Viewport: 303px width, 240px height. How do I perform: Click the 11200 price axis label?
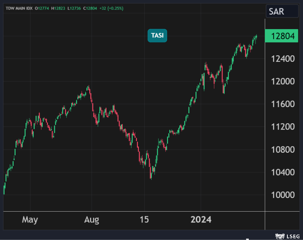coord(282,127)
